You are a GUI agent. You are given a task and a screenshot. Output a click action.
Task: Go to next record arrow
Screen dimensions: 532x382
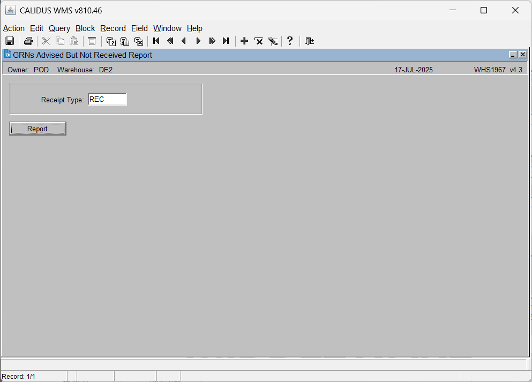[x=198, y=41]
